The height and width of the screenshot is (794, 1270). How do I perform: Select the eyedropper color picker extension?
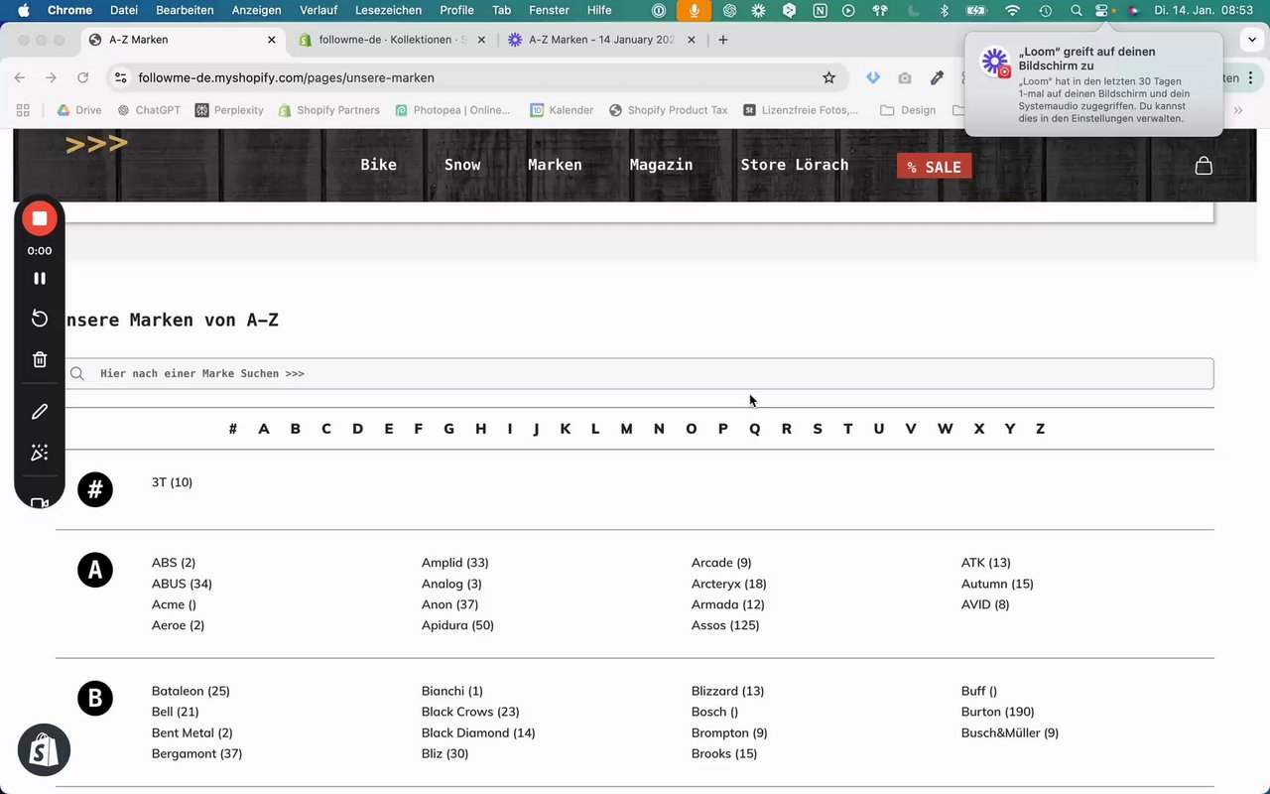click(937, 77)
